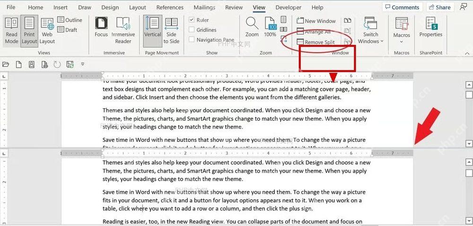Click the bottom pane tab selector (L)

[x=4, y=153]
